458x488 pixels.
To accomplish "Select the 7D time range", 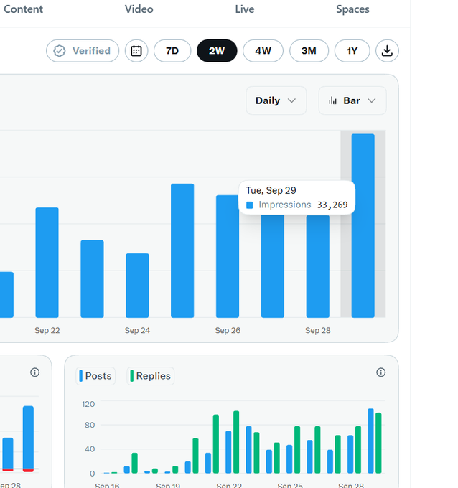I will click(172, 51).
